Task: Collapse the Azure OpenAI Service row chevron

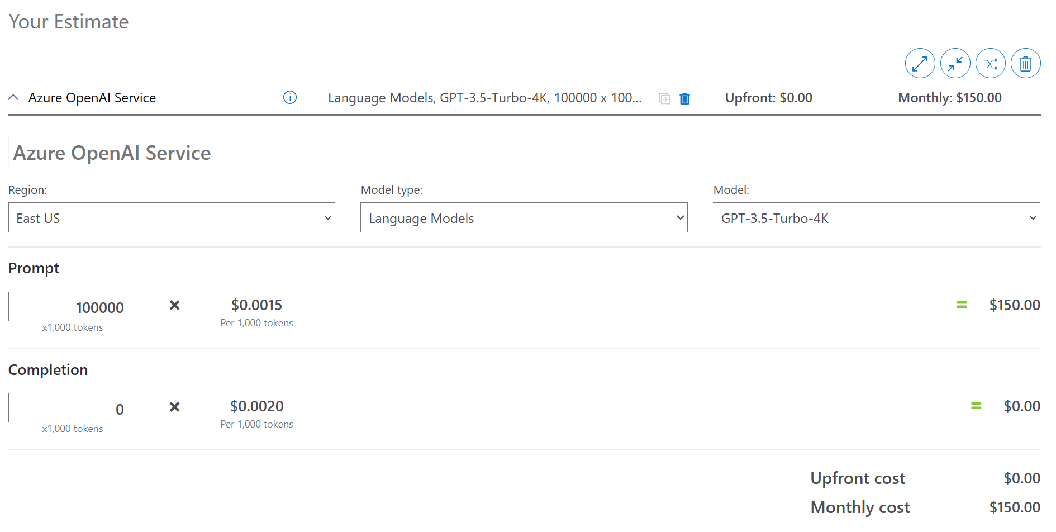Action: pyautogui.click(x=14, y=98)
